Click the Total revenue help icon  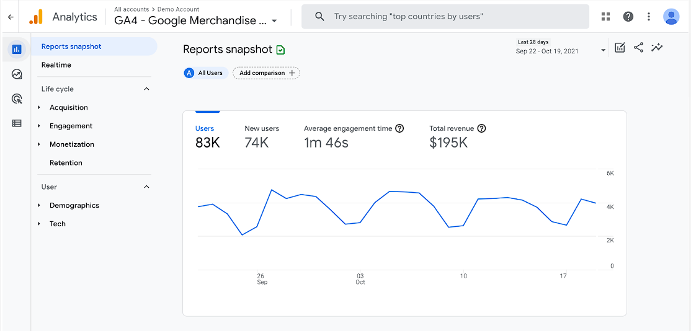481,128
